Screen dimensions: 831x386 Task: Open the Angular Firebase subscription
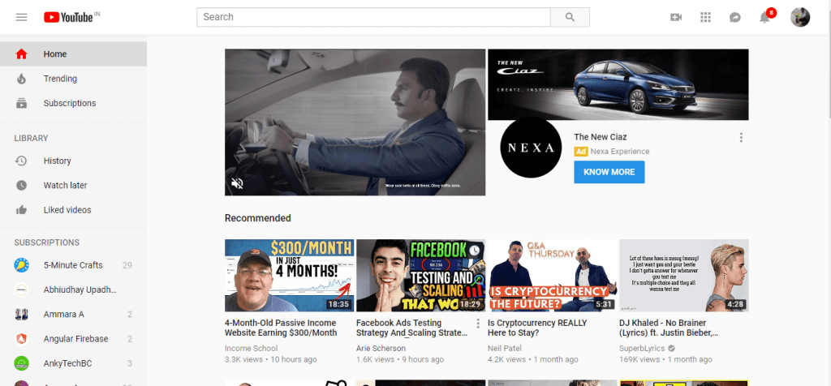pyautogui.click(x=73, y=339)
